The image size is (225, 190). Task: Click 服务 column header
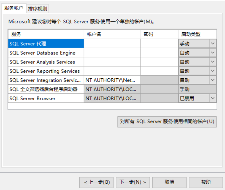46,34
